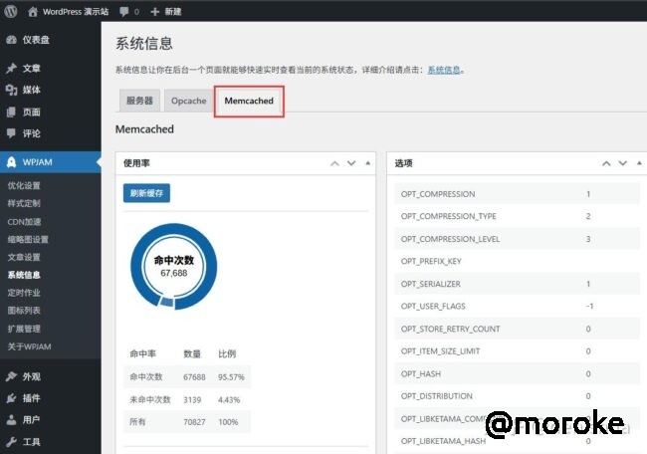The width and height of the screenshot is (647, 454).
Task: Click the OPT_USER_FLAGS option row
Action: (x=518, y=307)
